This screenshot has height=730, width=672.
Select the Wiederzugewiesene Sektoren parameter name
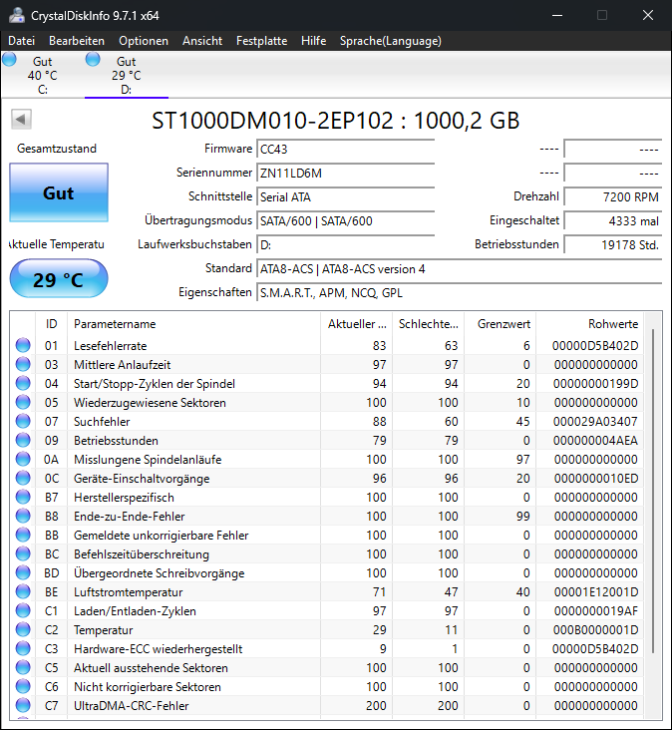[150, 403]
